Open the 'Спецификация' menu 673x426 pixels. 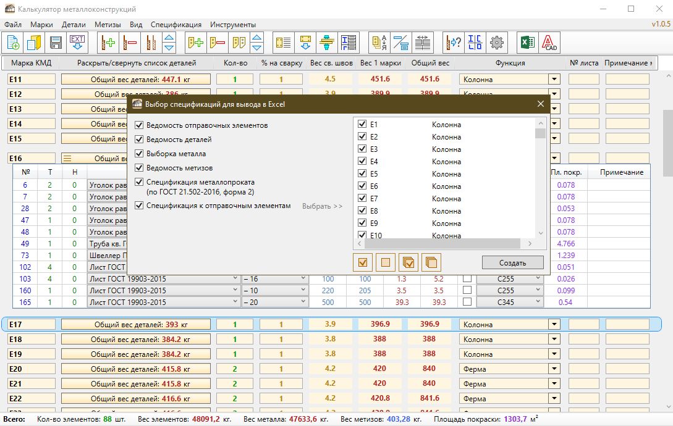pyautogui.click(x=176, y=25)
